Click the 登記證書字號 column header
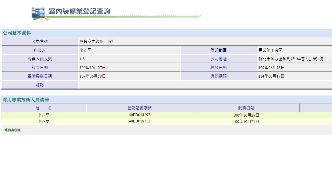 coord(139,108)
